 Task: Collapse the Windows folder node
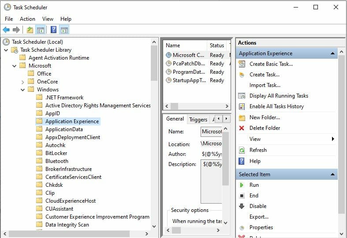pos(22,90)
